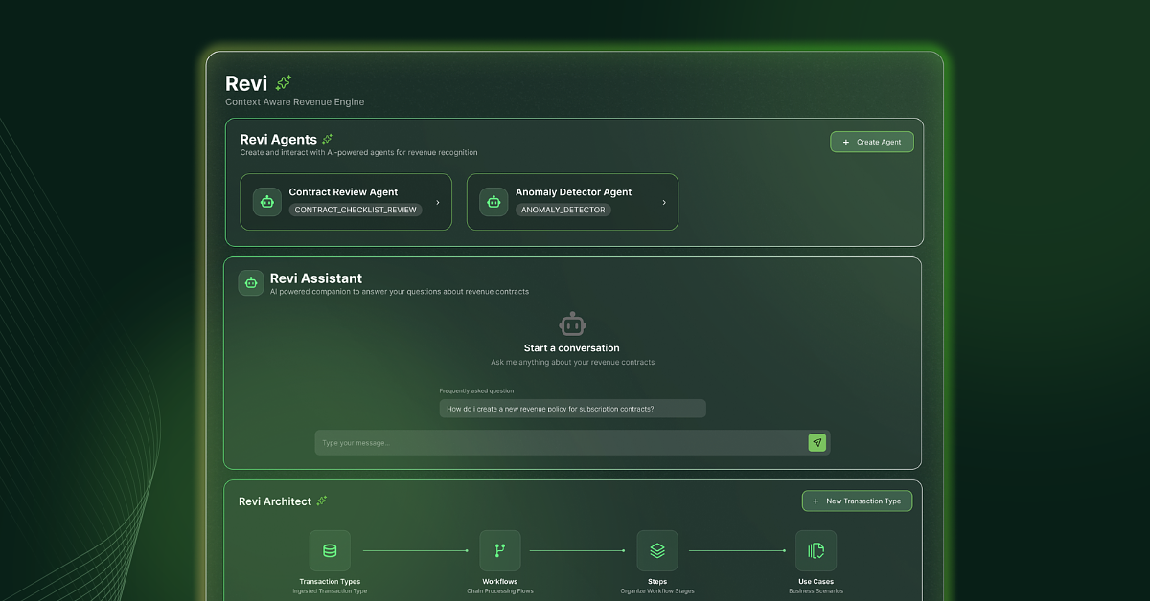The width and height of the screenshot is (1150, 601).
Task: Expand the Anomaly Detector Agent card chevron
Action: 663,202
